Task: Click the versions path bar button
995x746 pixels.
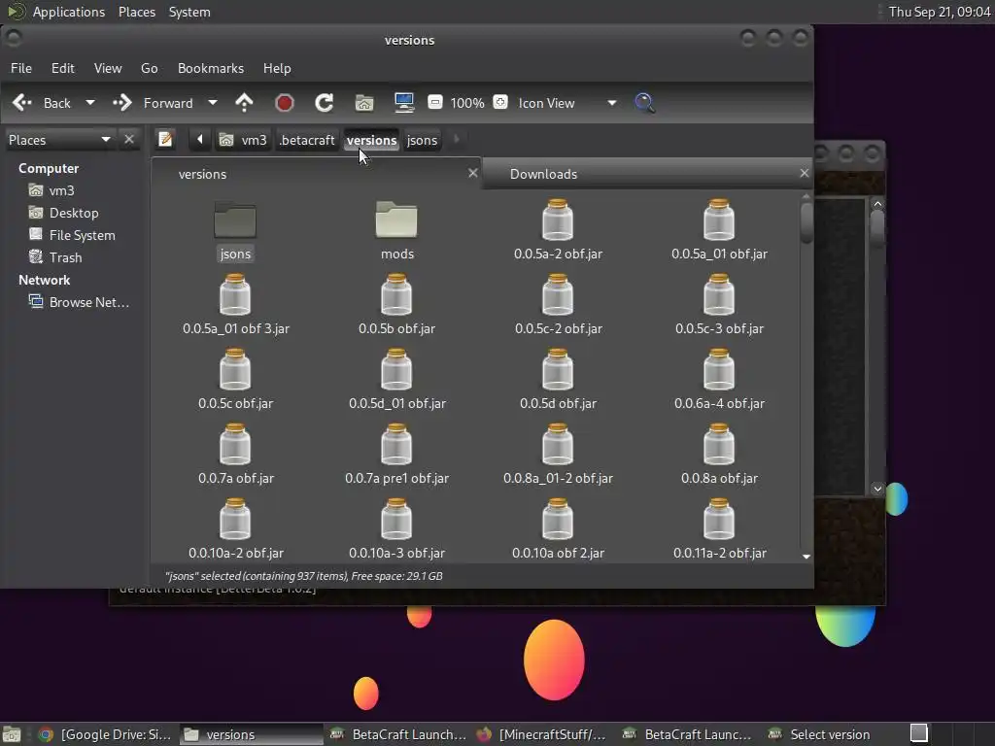Action: coord(371,140)
